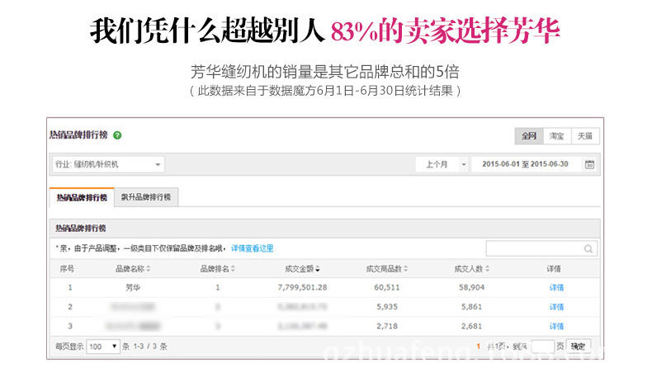Click the 详情 column header

pyautogui.click(x=554, y=269)
